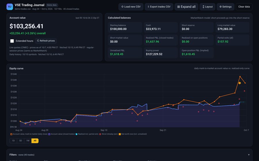259x161 pixels.
Task: Click the Short market value card
Action: 125,40
